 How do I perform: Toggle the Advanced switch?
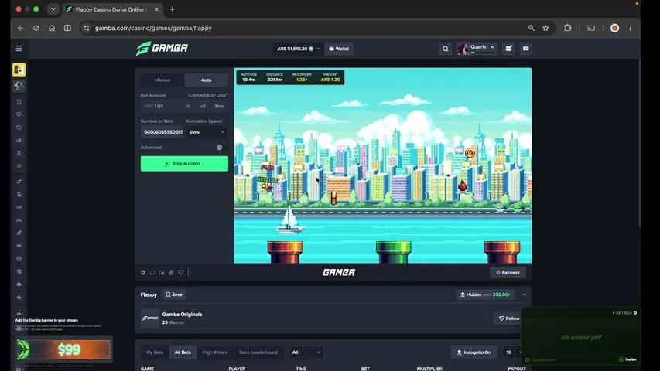(x=221, y=148)
